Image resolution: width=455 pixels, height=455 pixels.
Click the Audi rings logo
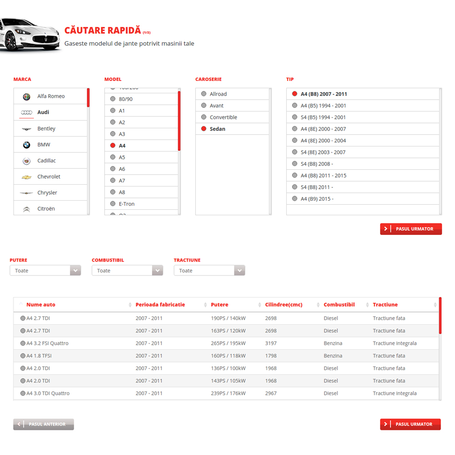[x=26, y=112]
